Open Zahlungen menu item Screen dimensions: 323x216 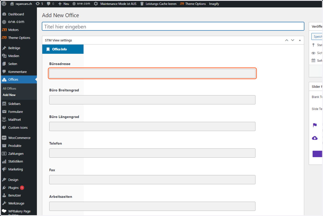tap(18, 154)
